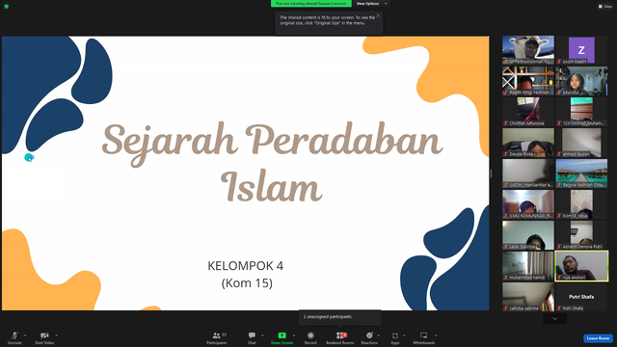The width and height of the screenshot is (617, 347).
Task: Click 'Sejarah Peradaban' slide title
Action: 272,143
